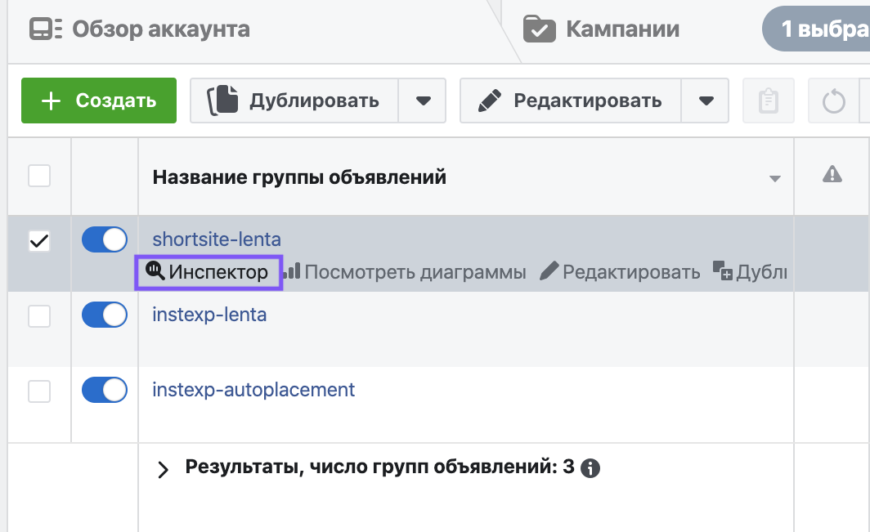Click the clipboard paste icon in toolbar

click(x=769, y=101)
